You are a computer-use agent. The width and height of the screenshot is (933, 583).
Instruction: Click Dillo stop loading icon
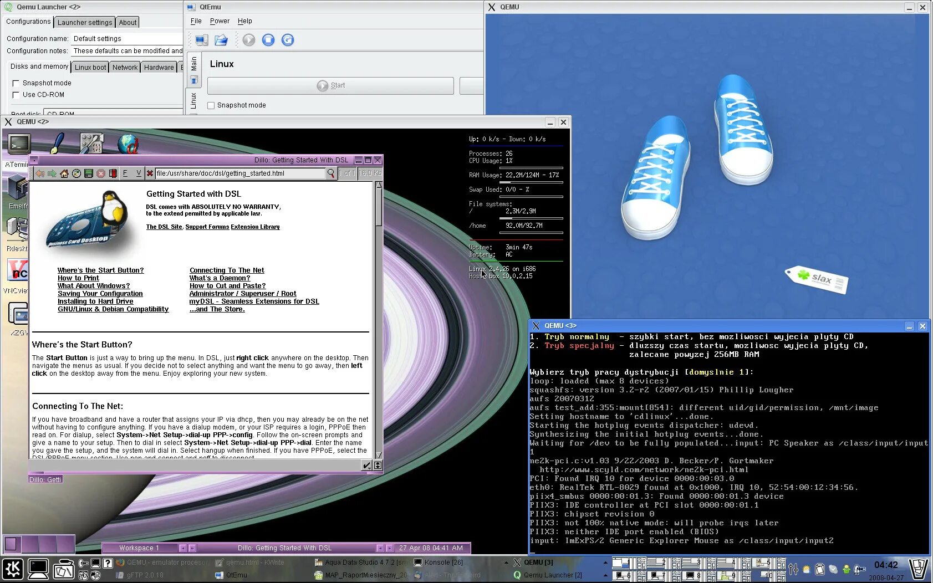click(x=101, y=173)
